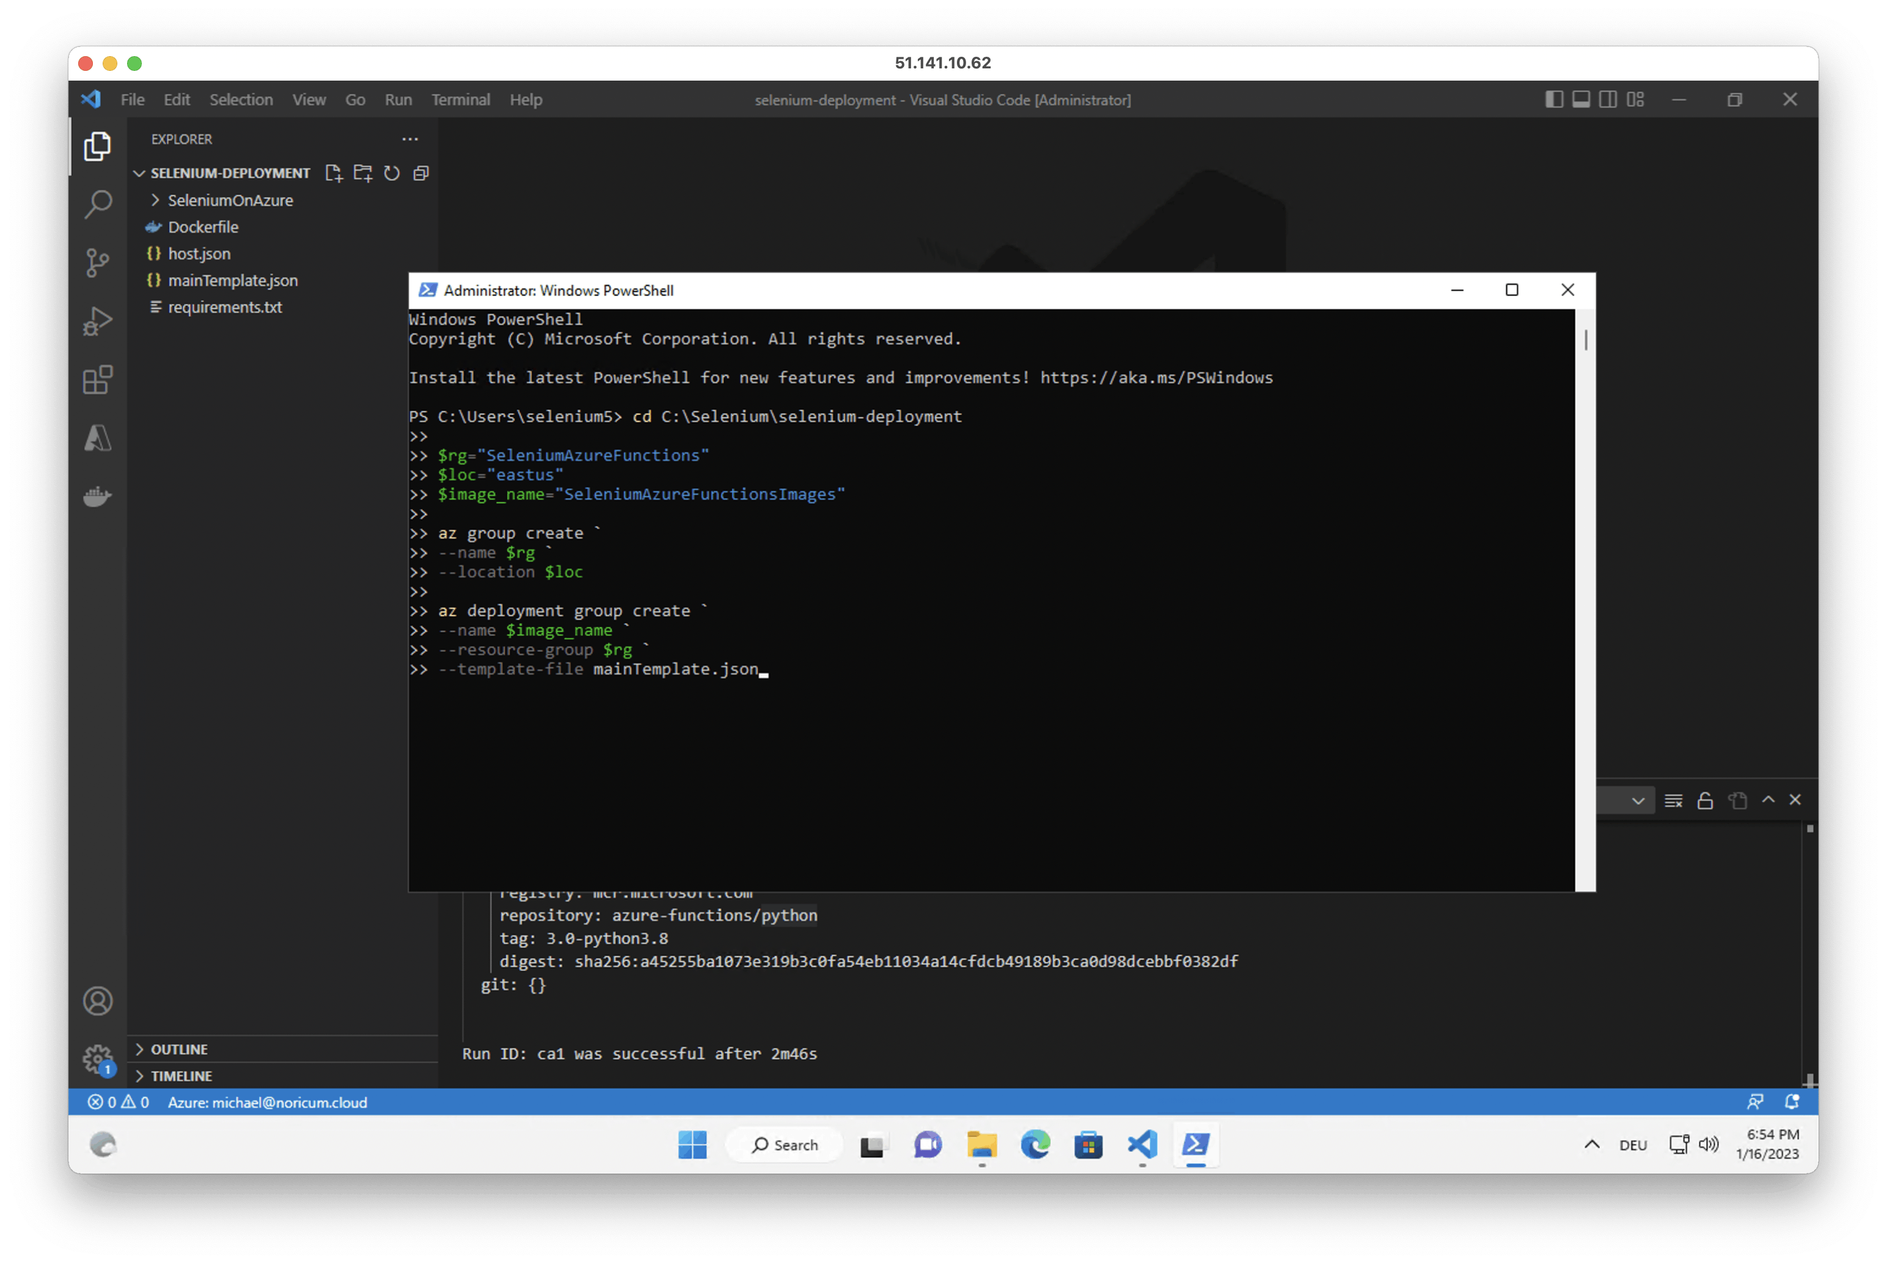Collapse all folders in explorer
1887x1264 pixels.
coord(421,173)
